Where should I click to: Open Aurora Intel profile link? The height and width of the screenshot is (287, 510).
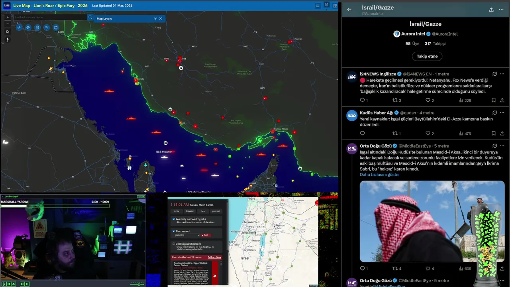click(x=425, y=34)
